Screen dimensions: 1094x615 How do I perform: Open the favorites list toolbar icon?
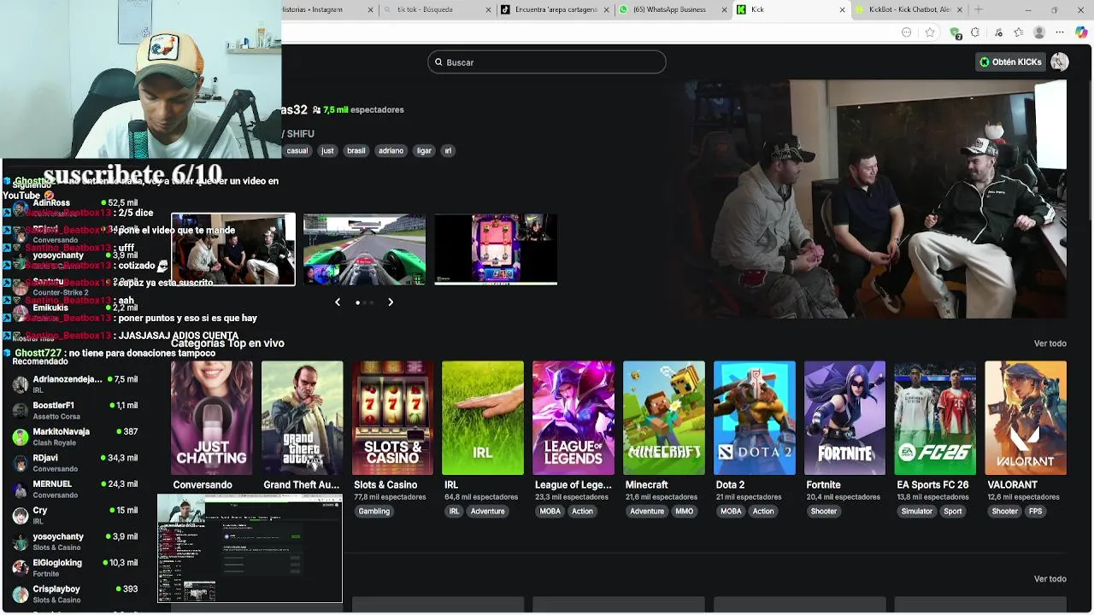1019,32
